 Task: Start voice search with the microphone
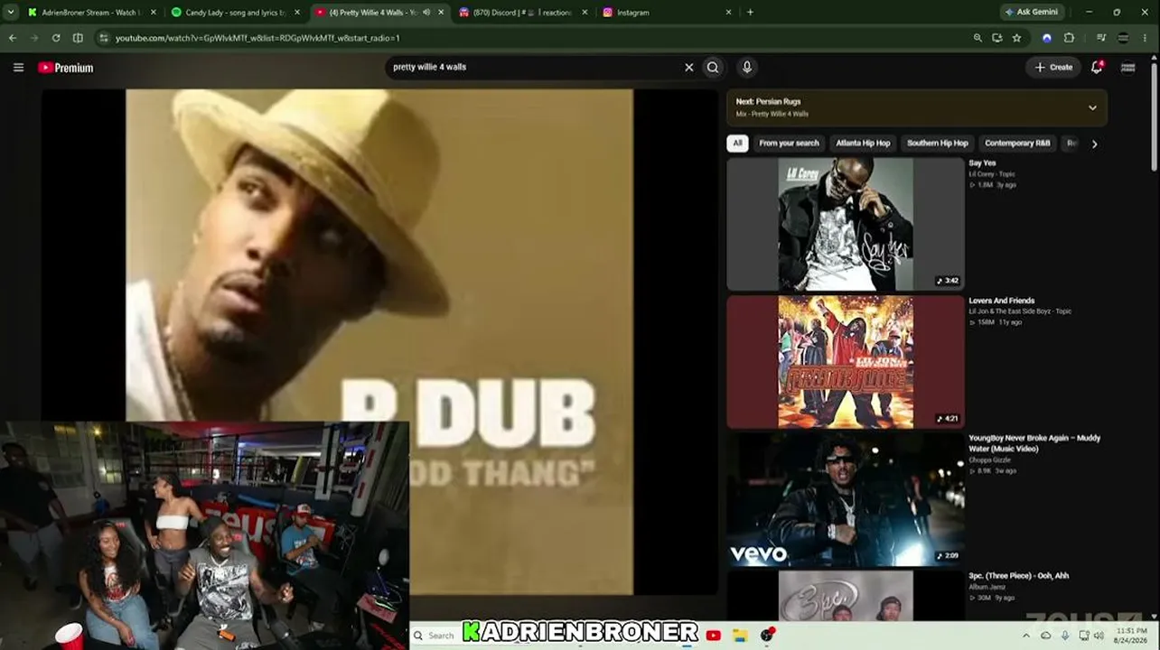pos(746,67)
